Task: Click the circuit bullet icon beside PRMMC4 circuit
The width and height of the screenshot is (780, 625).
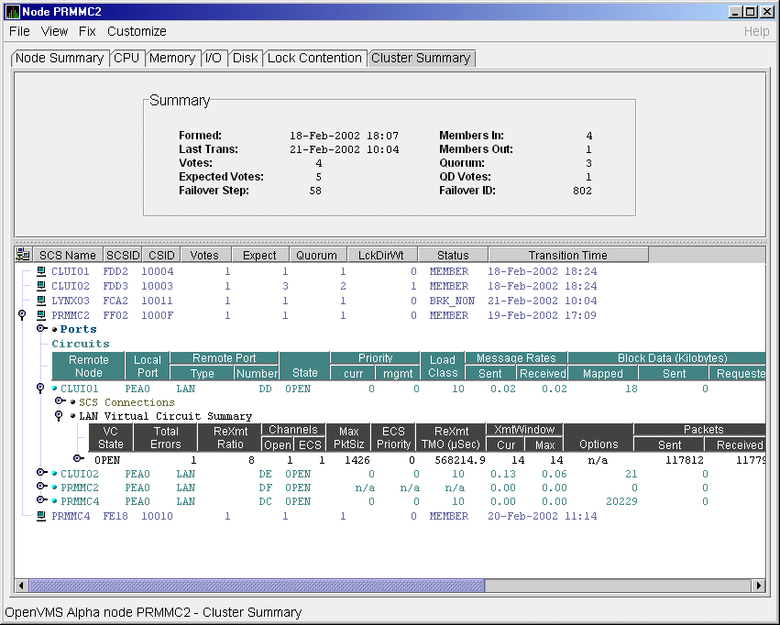Action: [55, 501]
